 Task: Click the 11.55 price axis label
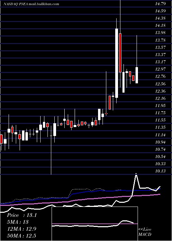(x=160, y=120)
